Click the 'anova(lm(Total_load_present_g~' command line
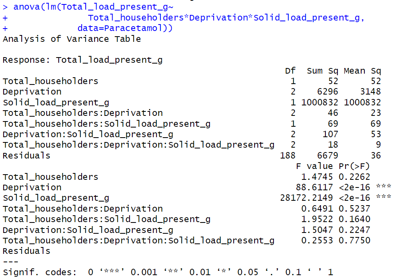Viewport: 403px width, 278px height. (93, 7)
